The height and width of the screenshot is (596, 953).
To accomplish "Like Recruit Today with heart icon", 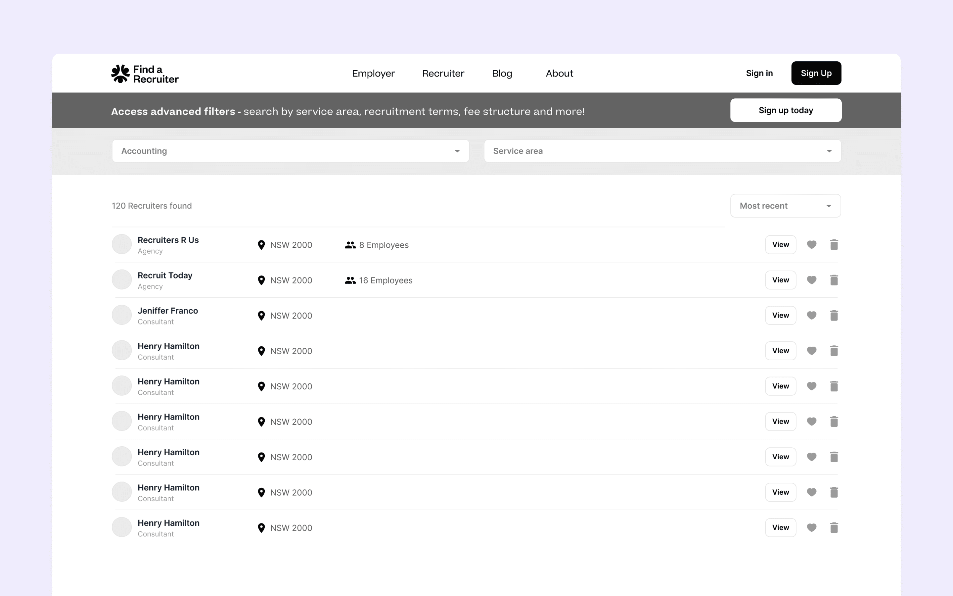I will (x=811, y=280).
